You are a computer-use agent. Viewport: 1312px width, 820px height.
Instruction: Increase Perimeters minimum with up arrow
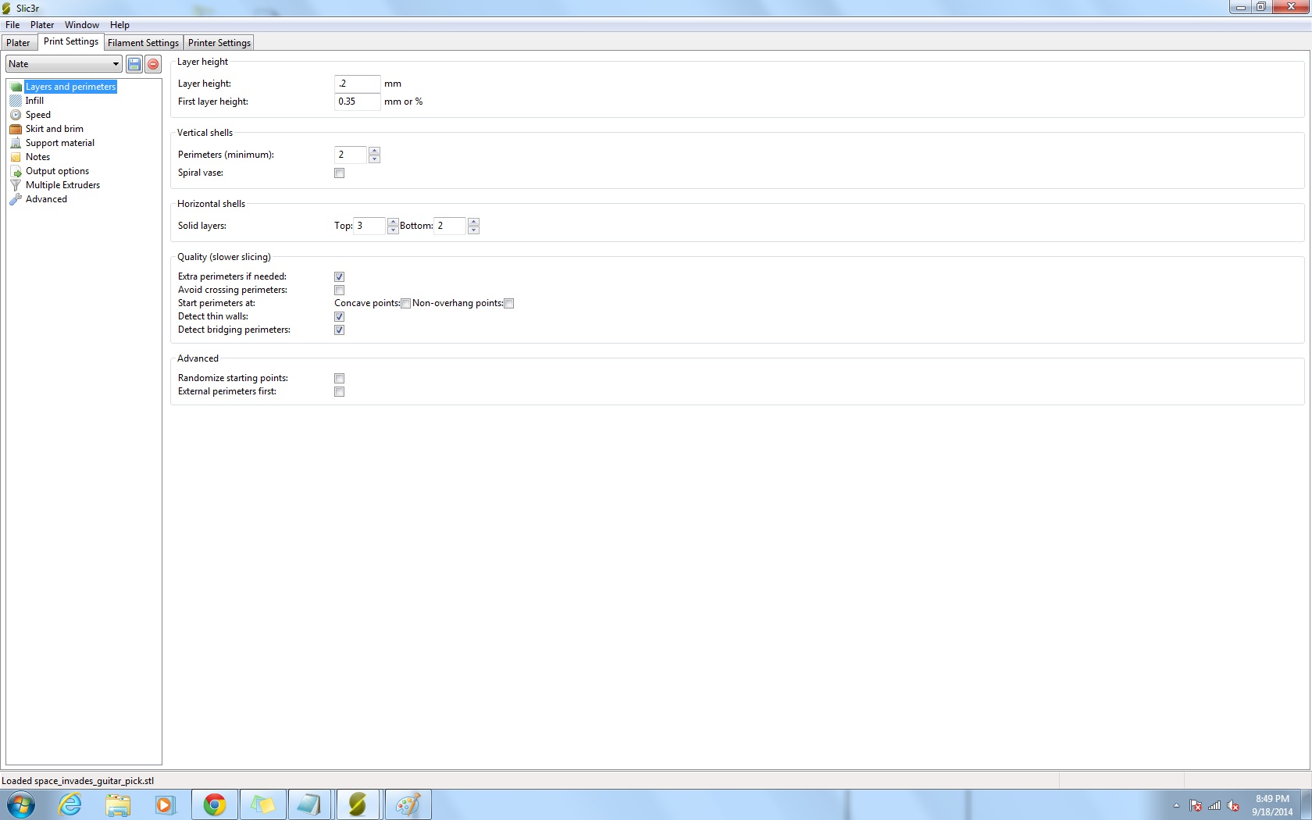click(374, 151)
